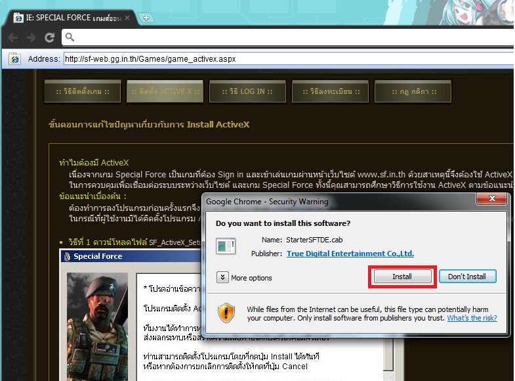This screenshot has width=515, height=381.
Task: Click the ข้อแนะนำเบื้องต้น heading
Action: click(x=93, y=196)
